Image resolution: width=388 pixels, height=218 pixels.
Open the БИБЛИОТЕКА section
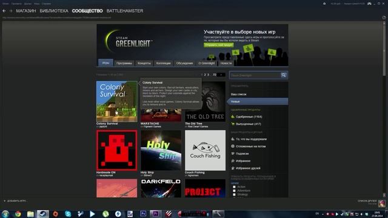[54, 11]
